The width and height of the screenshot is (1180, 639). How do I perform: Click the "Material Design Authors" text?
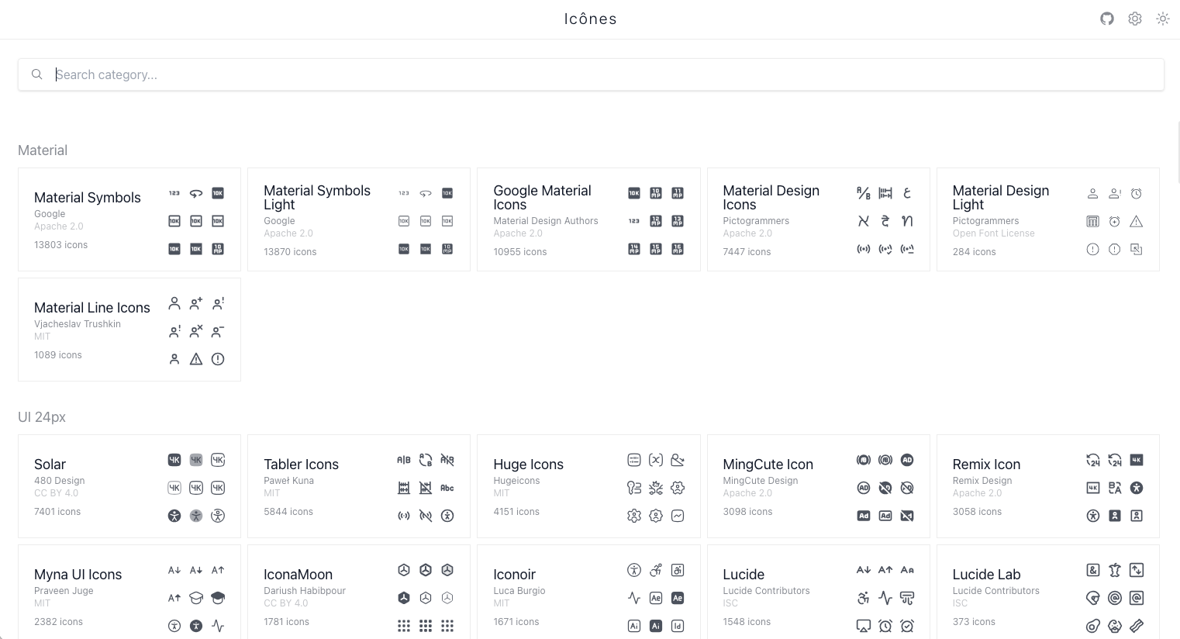pos(546,221)
